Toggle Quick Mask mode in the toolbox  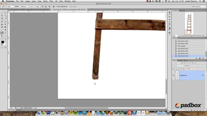(x=2, y=47)
